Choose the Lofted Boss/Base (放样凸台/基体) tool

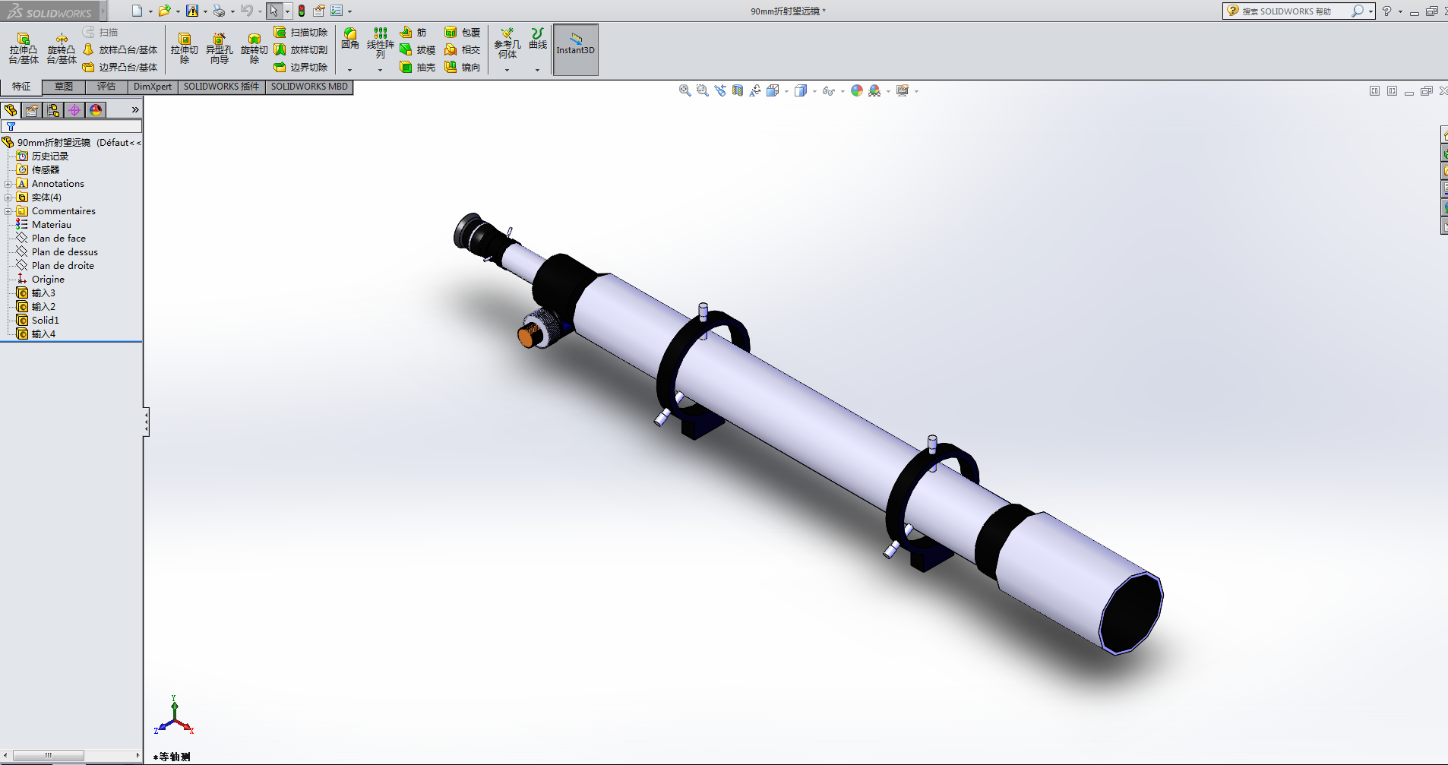120,50
